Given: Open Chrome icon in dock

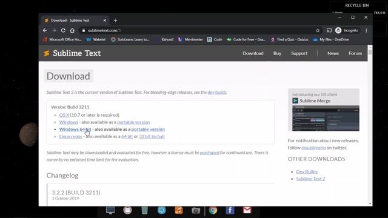Looking at the screenshot, I should point(213,210).
